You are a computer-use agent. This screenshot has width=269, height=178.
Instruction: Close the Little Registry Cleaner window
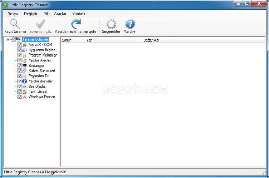point(259,3)
